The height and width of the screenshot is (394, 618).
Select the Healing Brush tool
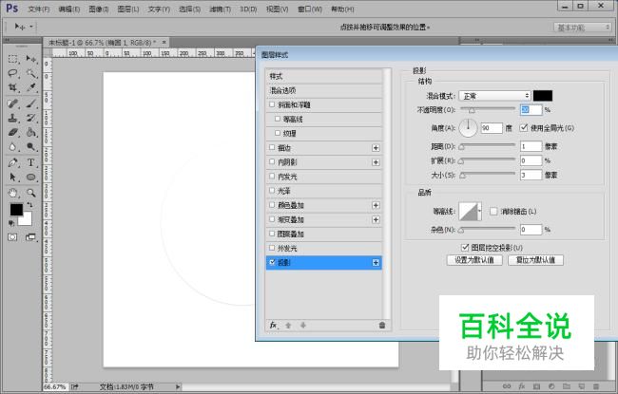[x=13, y=103]
